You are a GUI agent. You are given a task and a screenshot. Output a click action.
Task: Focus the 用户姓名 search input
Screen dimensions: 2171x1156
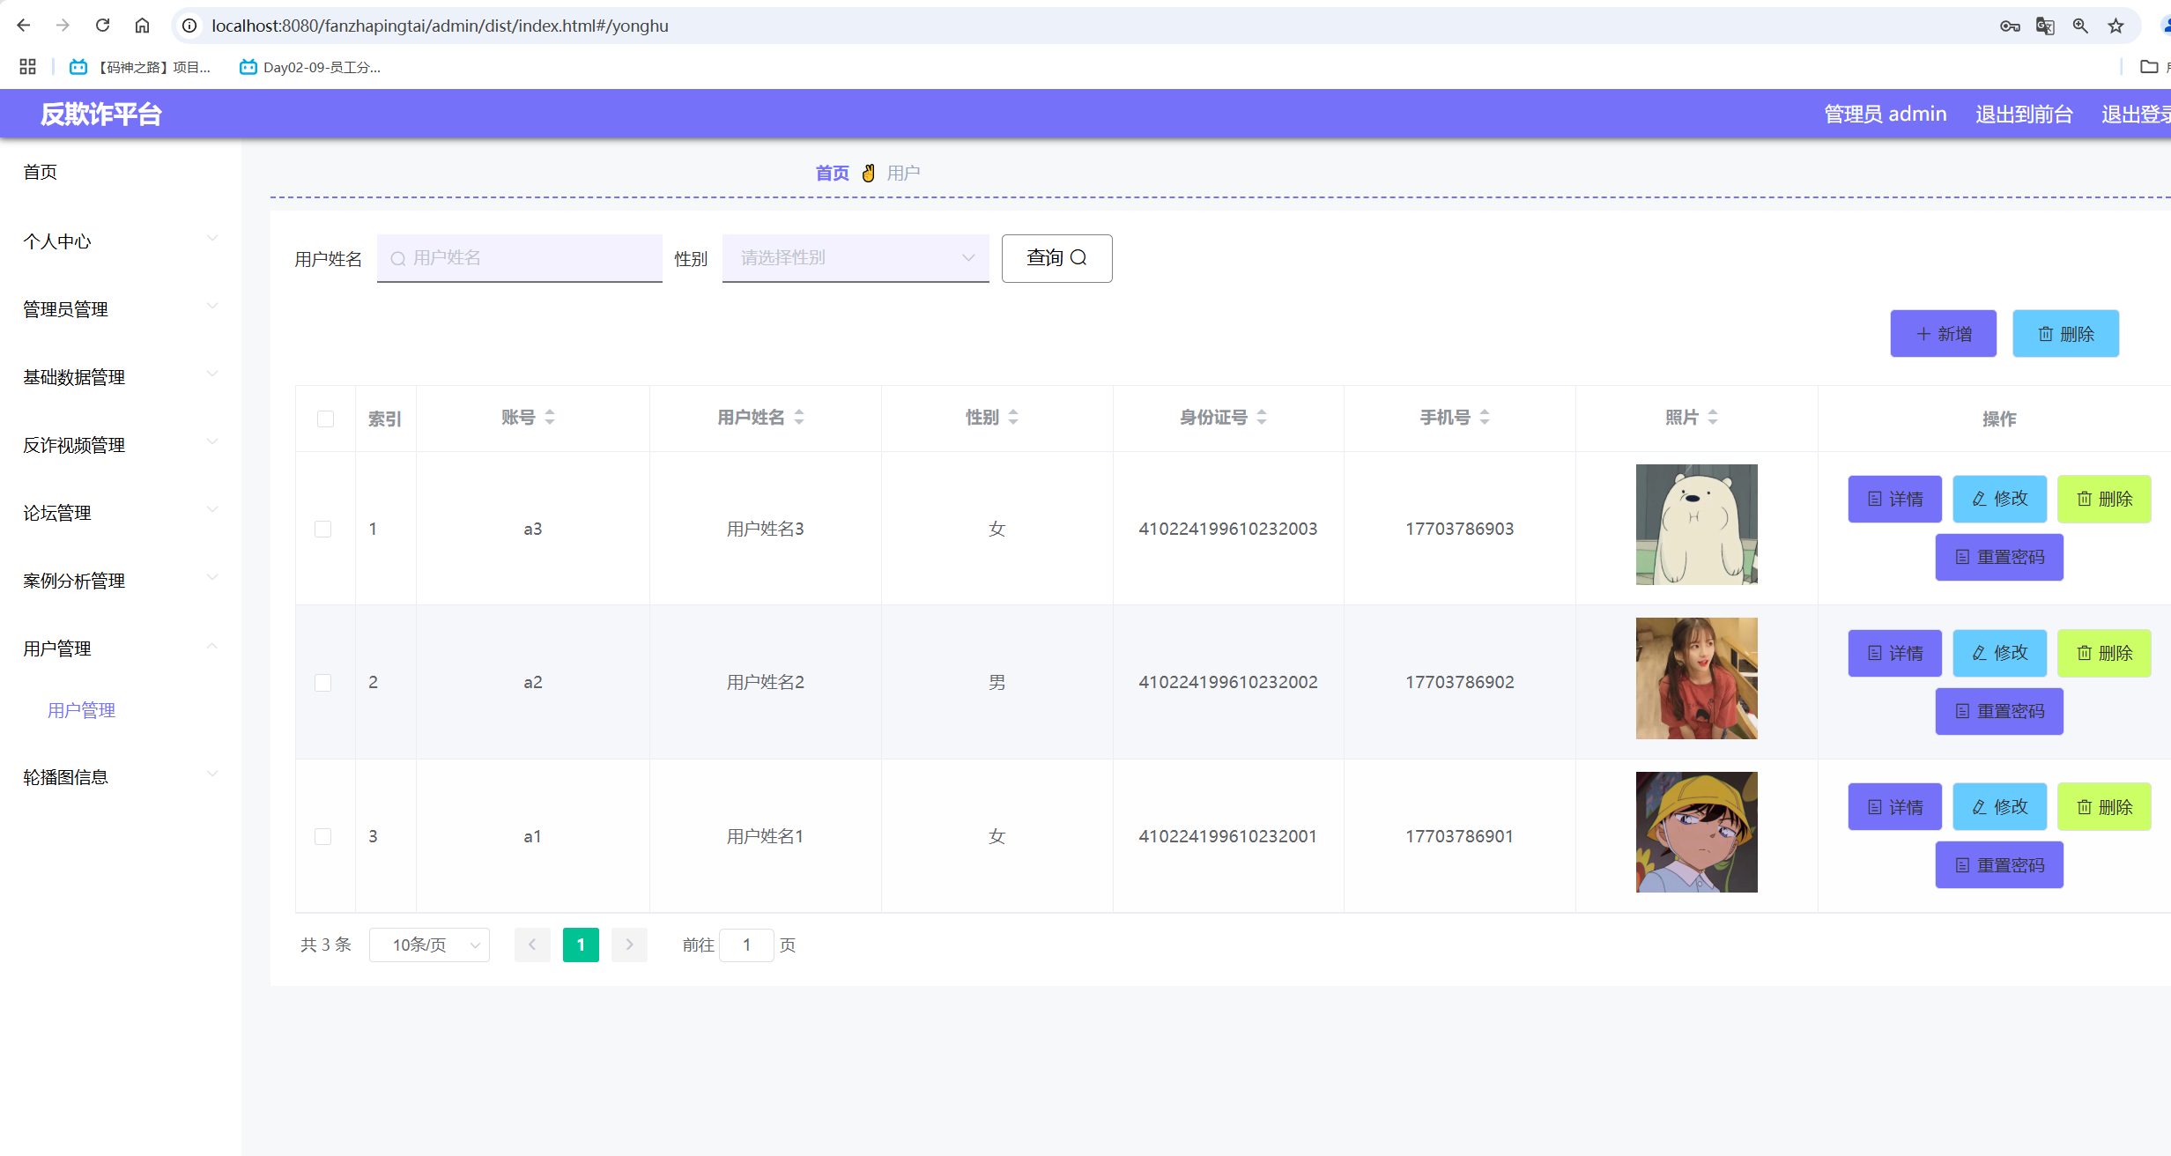[519, 258]
